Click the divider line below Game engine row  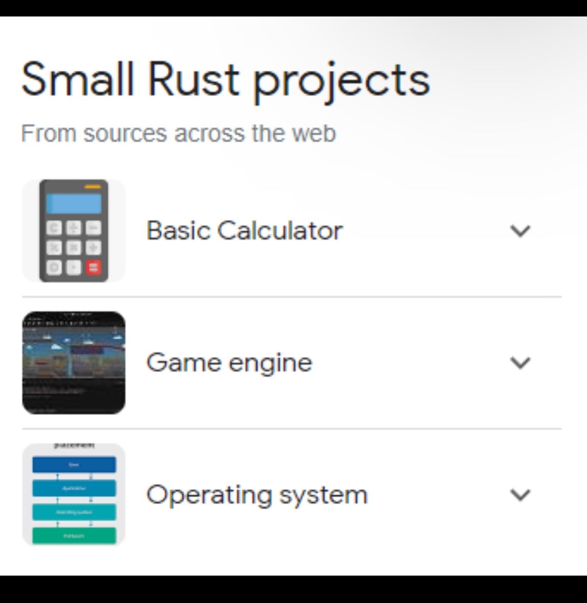click(x=292, y=429)
